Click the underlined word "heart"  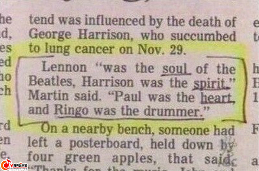[217, 98]
